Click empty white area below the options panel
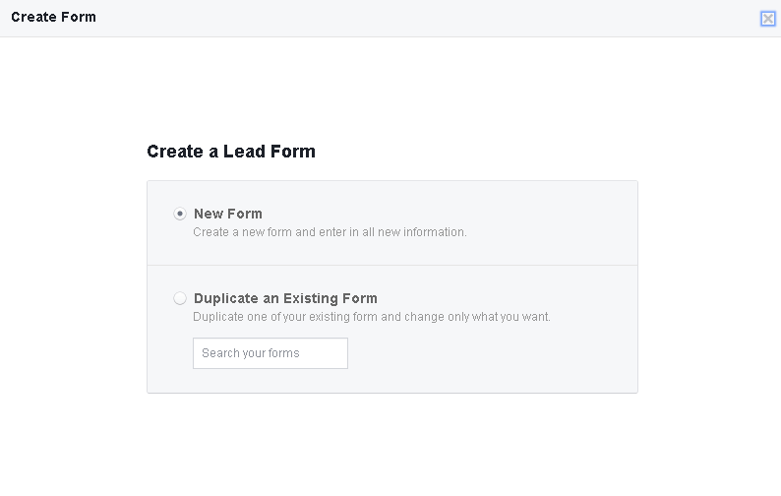Image resolution: width=781 pixels, height=496 pixels. 392,443
